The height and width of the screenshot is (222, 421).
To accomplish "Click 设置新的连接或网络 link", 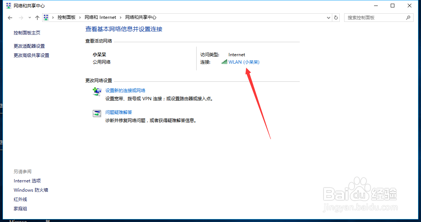I will pyautogui.click(x=125, y=91).
